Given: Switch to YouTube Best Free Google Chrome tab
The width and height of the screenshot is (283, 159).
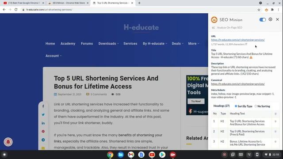Looking at the screenshot, I should (x=24, y=3).
